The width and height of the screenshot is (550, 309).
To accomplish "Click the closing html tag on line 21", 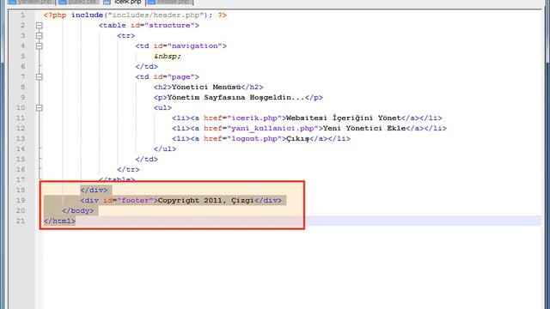I will click(59, 221).
